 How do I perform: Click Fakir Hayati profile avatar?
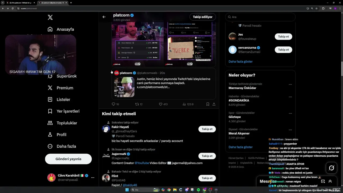click(106, 129)
